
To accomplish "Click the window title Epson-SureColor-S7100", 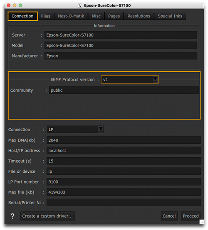I will [107, 5].
